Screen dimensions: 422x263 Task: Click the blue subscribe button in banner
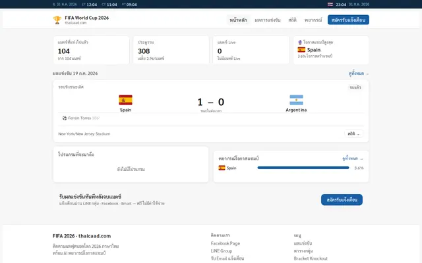click(342, 200)
